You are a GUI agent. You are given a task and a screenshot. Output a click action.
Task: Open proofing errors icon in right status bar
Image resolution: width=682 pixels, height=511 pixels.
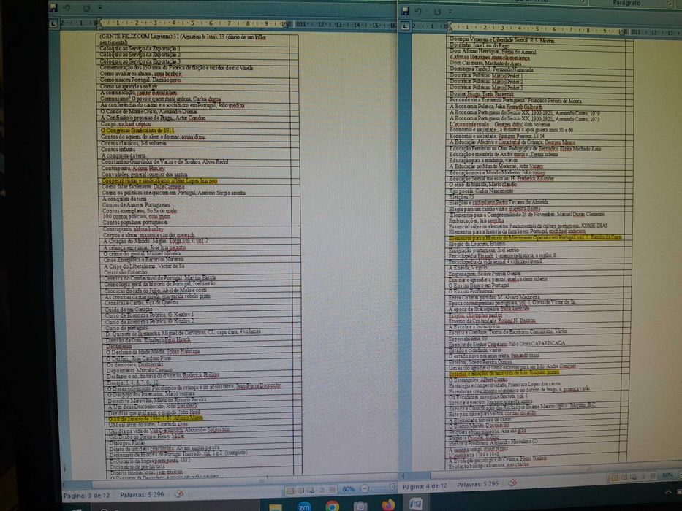tap(513, 483)
